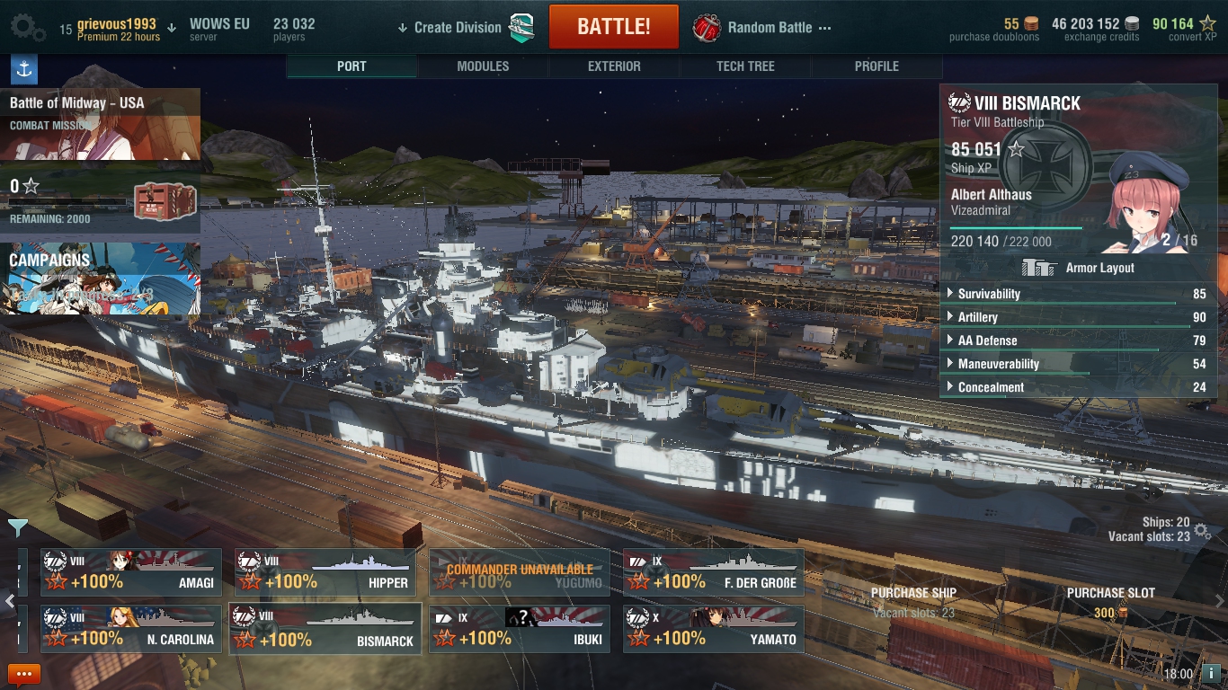Open the carousel filter funnel icon
The image size is (1228, 690).
(18, 527)
